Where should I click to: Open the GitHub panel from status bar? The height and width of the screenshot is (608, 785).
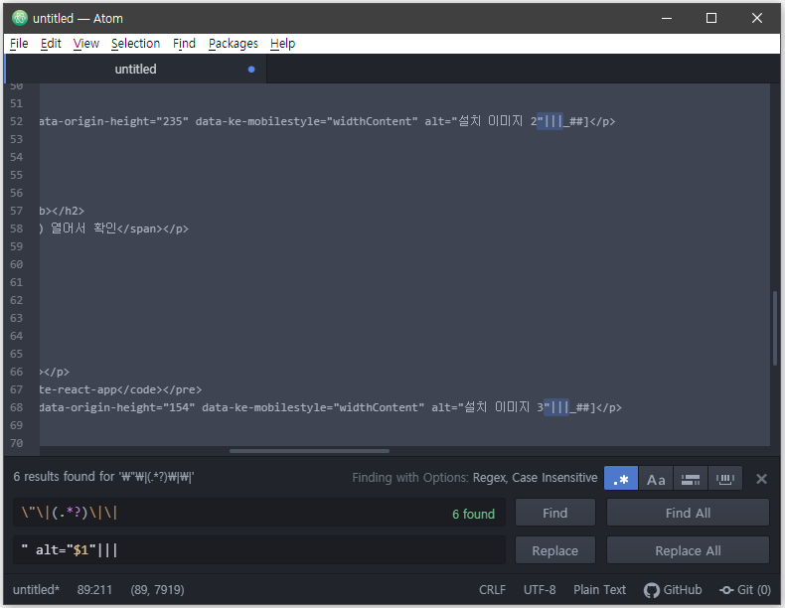point(673,590)
